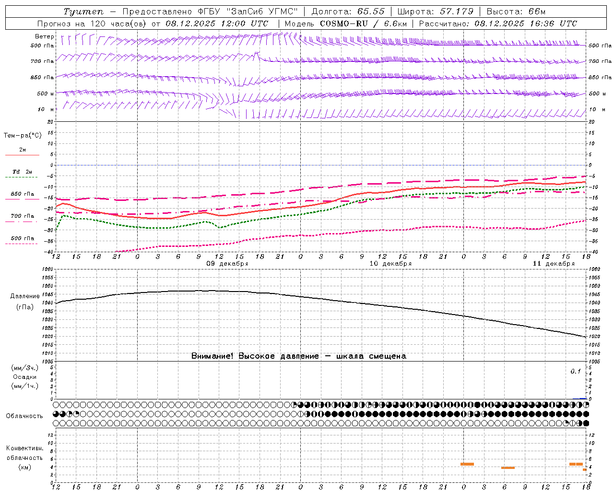Click the (гПа) unit label
Image resolution: width=614 pixels, height=491 pixels.
25,307
